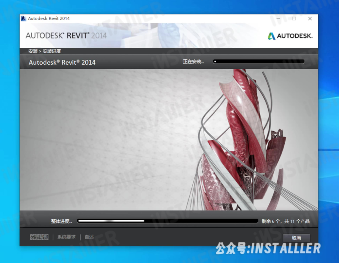Click the Autodesk logo in header

(x=290, y=36)
